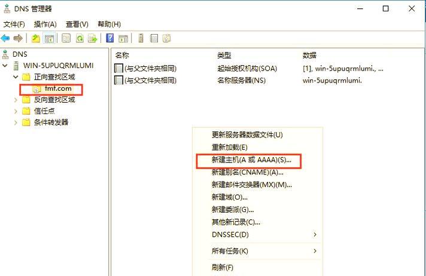426x276 pixels.
Task: Sort by 数据 column header
Action: coord(309,56)
